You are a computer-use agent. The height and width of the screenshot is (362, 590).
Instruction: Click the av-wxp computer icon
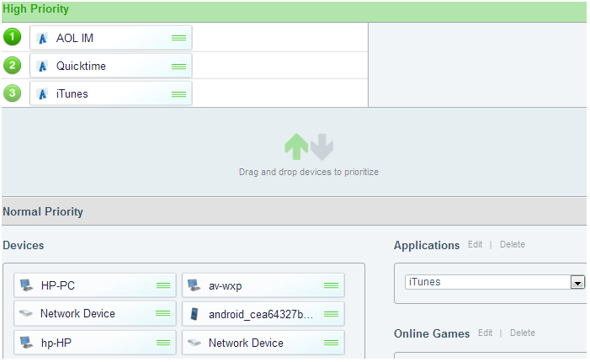click(194, 285)
